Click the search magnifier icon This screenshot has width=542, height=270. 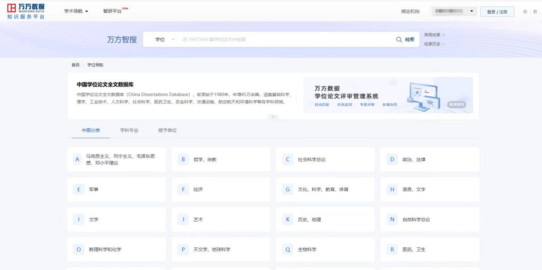[399, 39]
